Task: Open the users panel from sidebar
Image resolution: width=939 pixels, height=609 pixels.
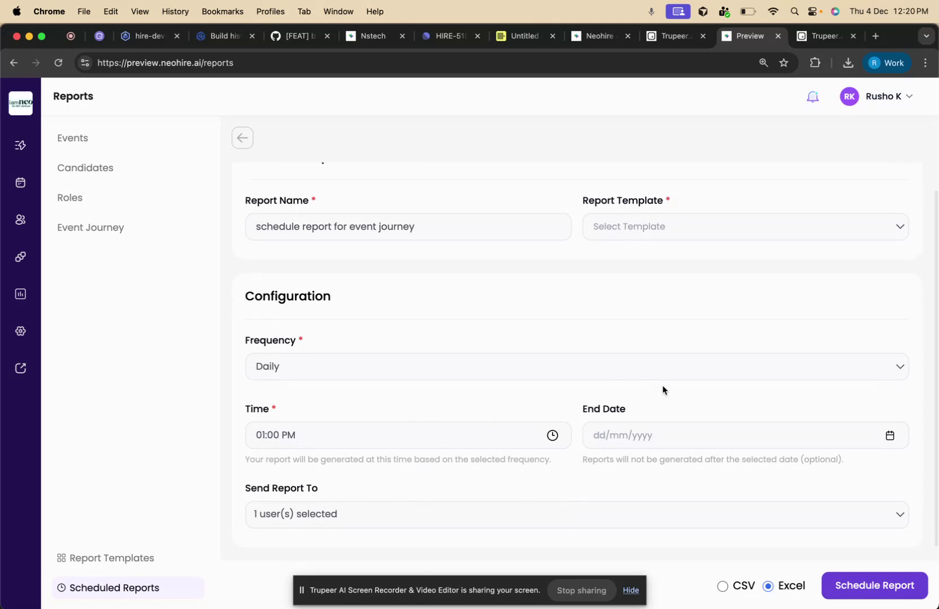Action: [20, 219]
